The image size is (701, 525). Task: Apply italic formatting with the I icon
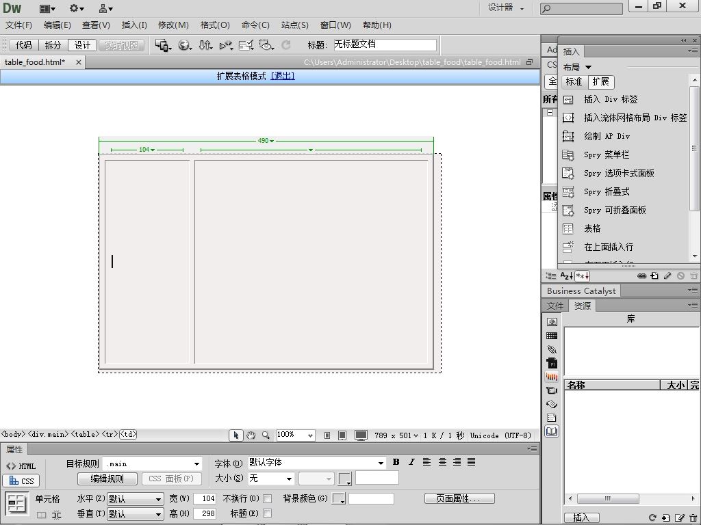click(x=411, y=462)
